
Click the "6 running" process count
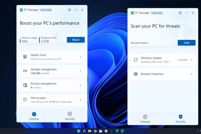click(x=36, y=88)
